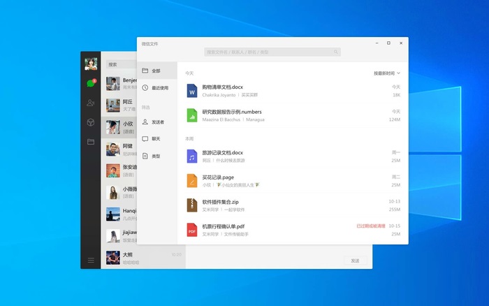Filter files by 聊天

coord(156,139)
